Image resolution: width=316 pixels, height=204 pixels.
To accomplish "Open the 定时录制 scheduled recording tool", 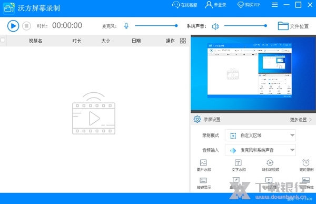I will 306,166.
